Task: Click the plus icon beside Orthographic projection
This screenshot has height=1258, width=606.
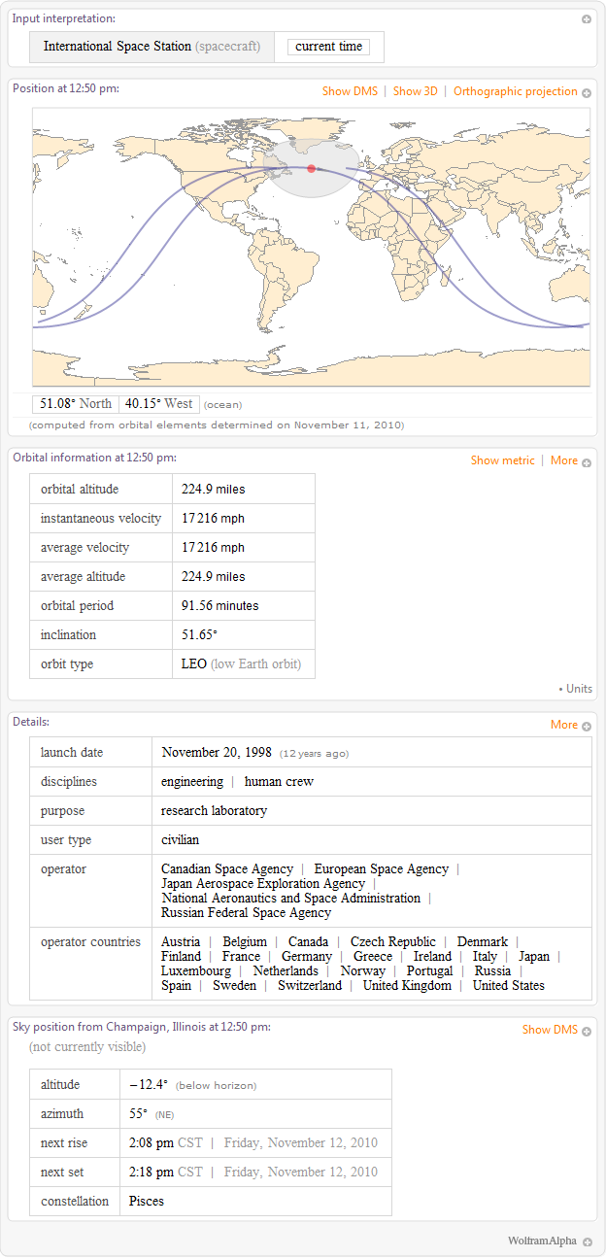Action: [587, 92]
